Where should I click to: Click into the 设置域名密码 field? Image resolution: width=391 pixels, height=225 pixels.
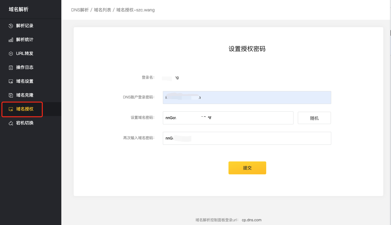(x=228, y=118)
